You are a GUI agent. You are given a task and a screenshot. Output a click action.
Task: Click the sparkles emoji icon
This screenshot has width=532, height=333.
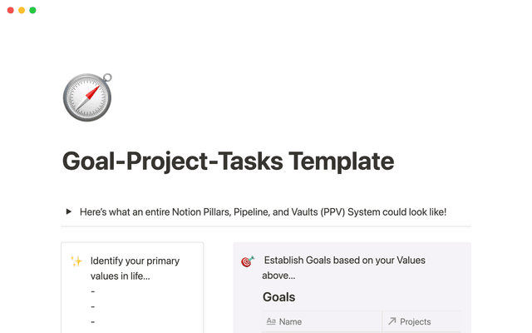point(76,261)
